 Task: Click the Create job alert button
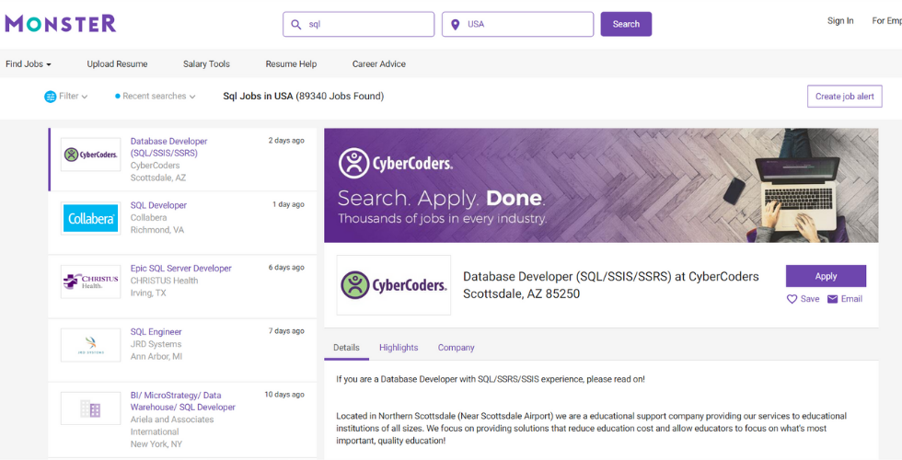click(x=845, y=96)
